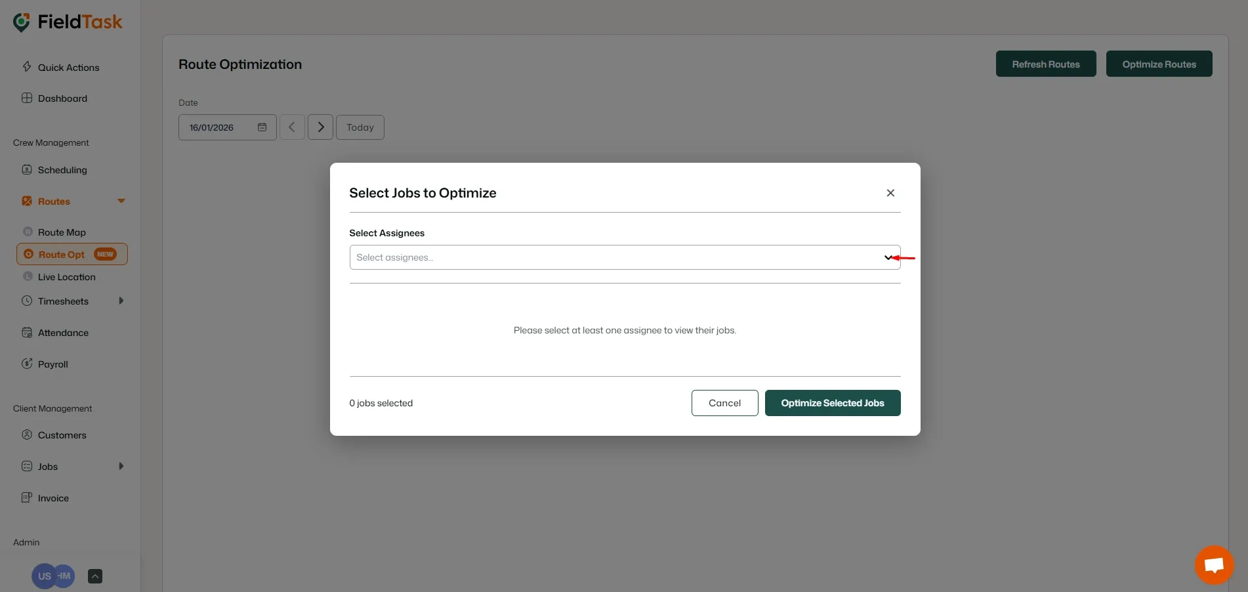Click the Live Location icon
Screen dimensions: 1248x592
(x=27, y=276)
